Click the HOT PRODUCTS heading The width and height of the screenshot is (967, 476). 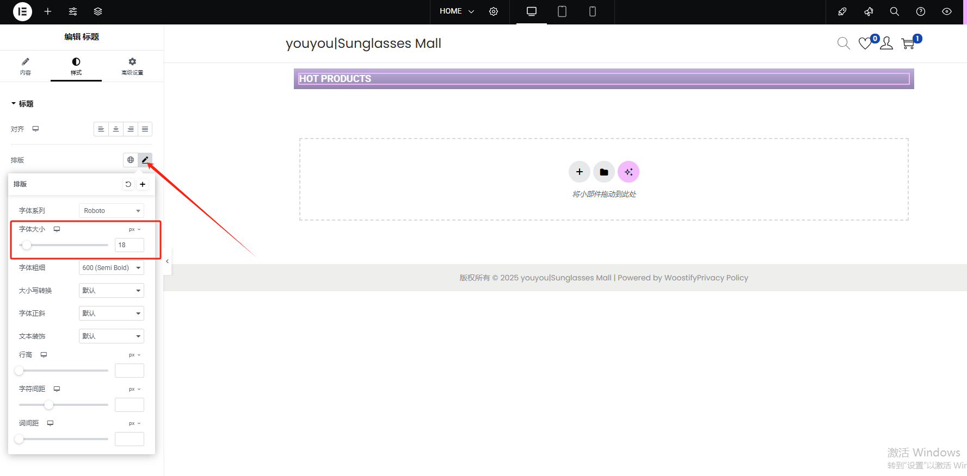click(335, 79)
